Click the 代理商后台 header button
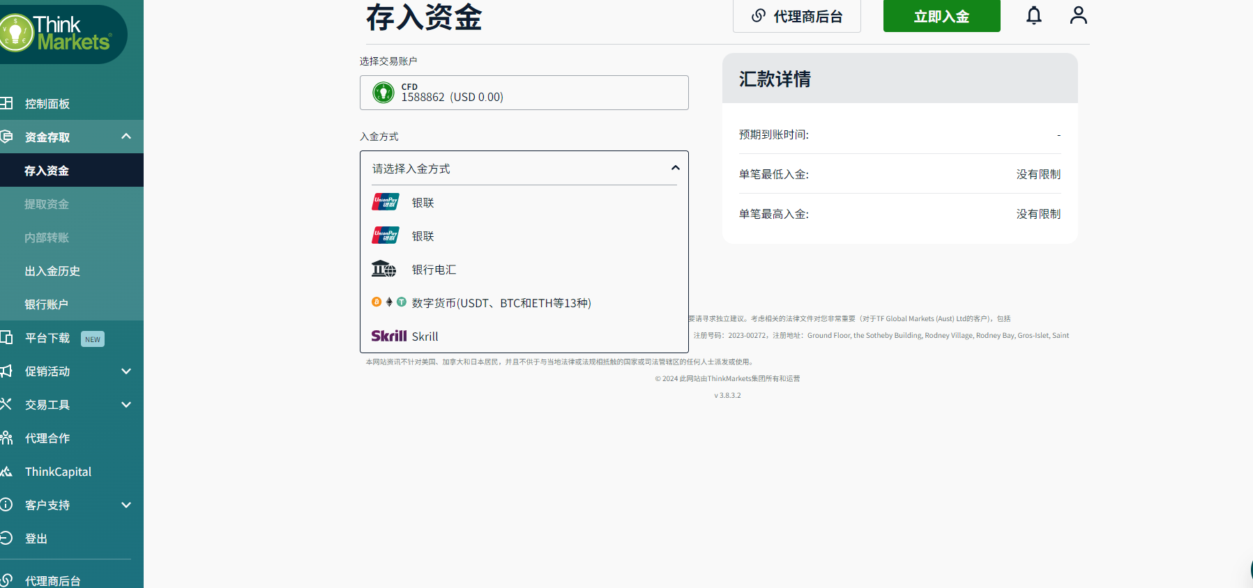This screenshot has width=1253, height=588. click(x=796, y=16)
